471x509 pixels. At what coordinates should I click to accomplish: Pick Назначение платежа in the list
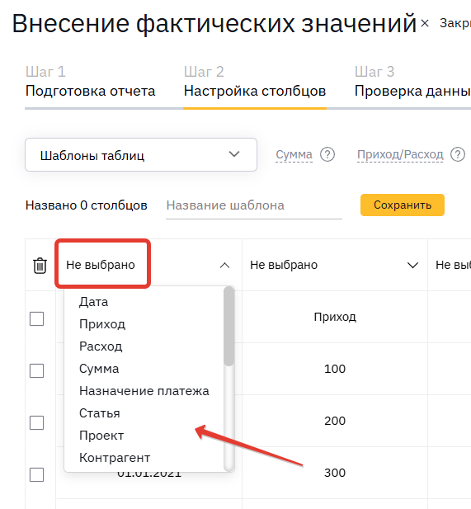point(144,391)
